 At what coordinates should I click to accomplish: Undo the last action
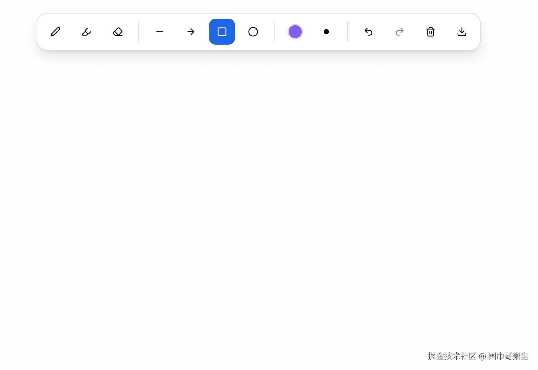[x=368, y=32]
